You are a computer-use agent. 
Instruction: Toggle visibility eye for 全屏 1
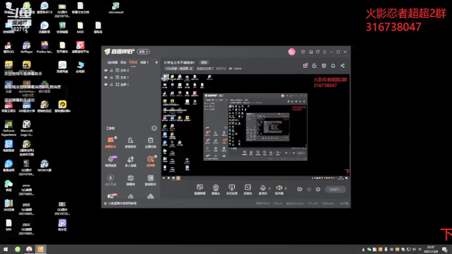pos(106,84)
